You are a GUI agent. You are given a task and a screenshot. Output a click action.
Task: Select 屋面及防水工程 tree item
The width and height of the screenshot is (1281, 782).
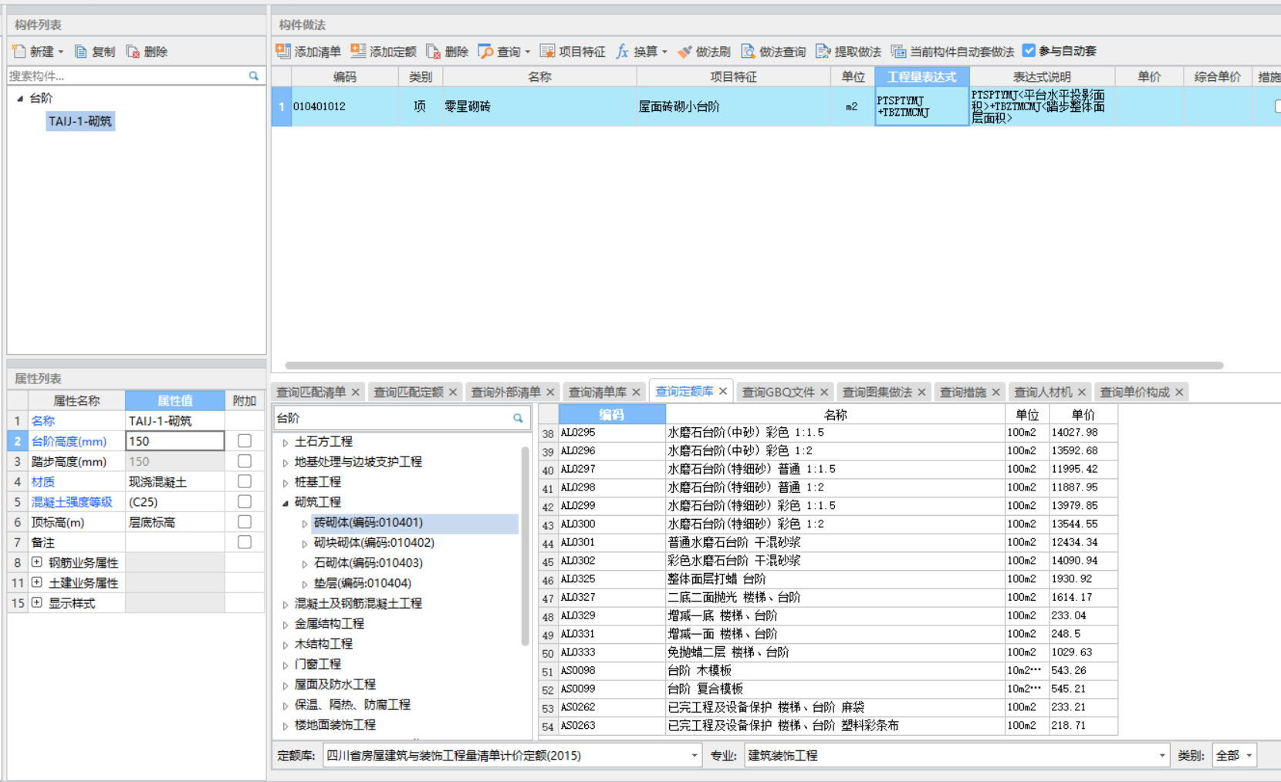pos(335,684)
